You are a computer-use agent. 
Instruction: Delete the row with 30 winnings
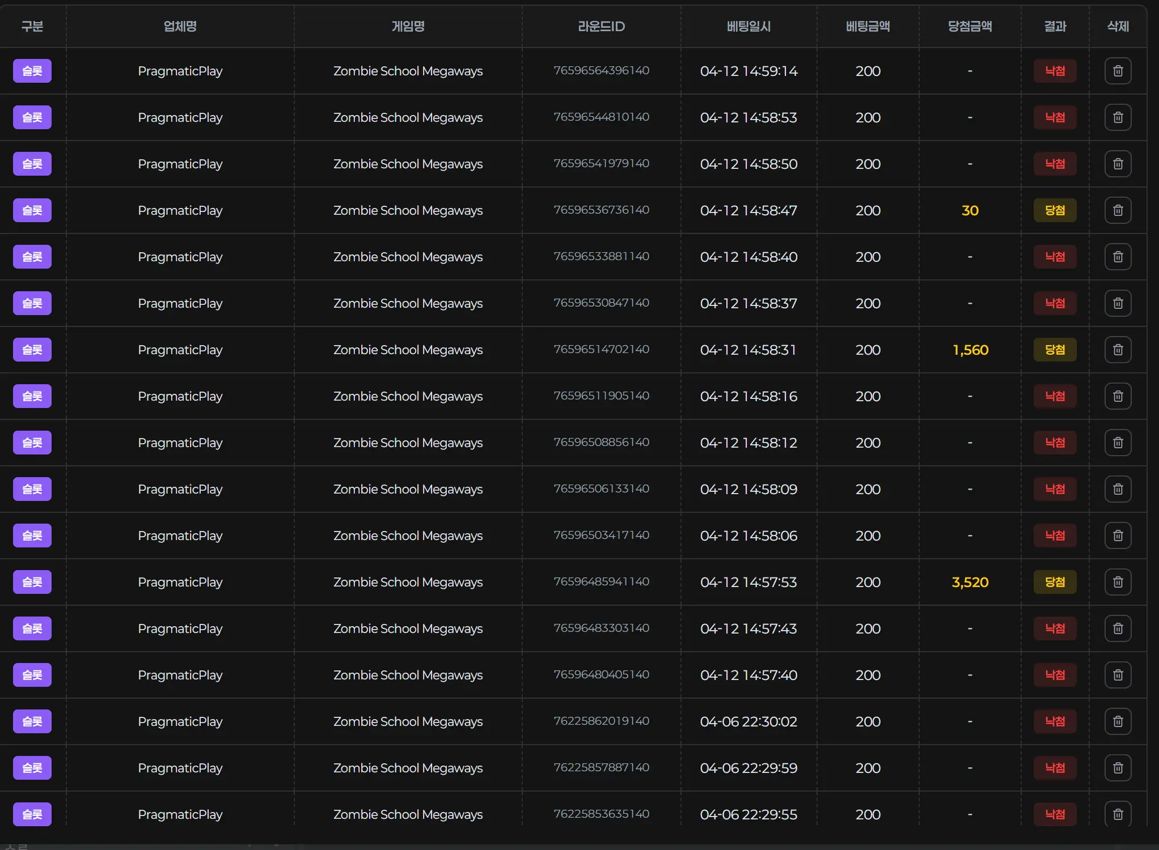[x=1118, y=210]
